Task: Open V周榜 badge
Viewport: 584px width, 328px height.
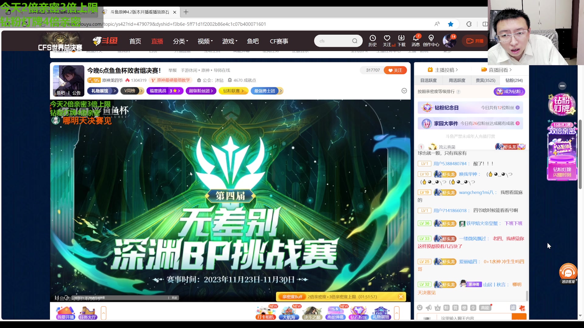Action: tap(132, 91)
